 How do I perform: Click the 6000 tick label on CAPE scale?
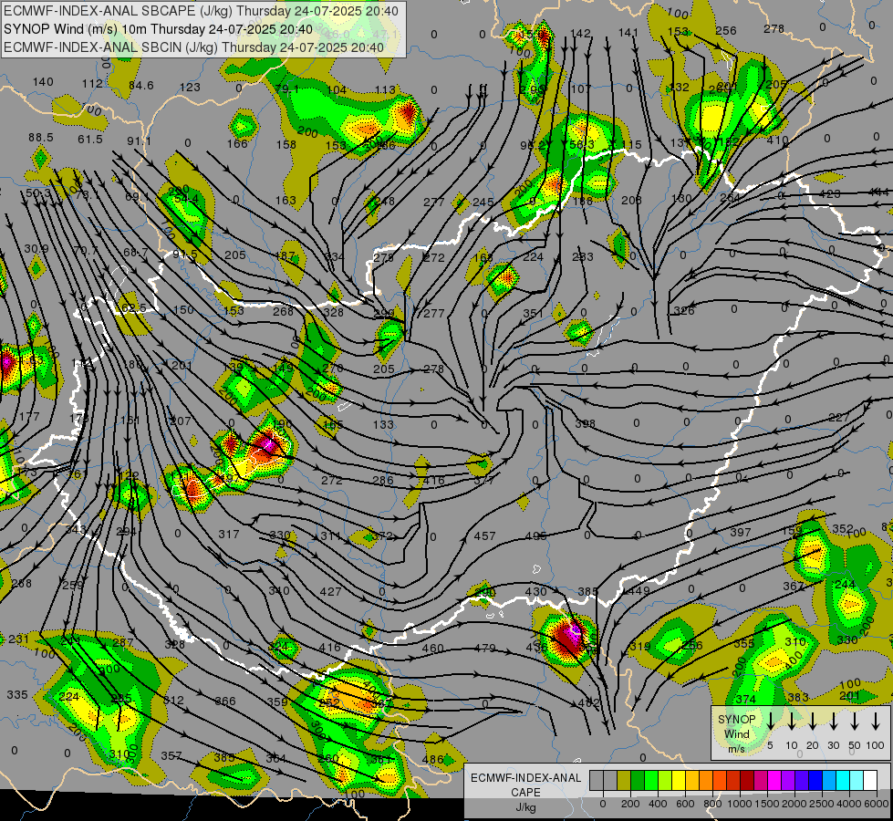(x=877, y=804)
